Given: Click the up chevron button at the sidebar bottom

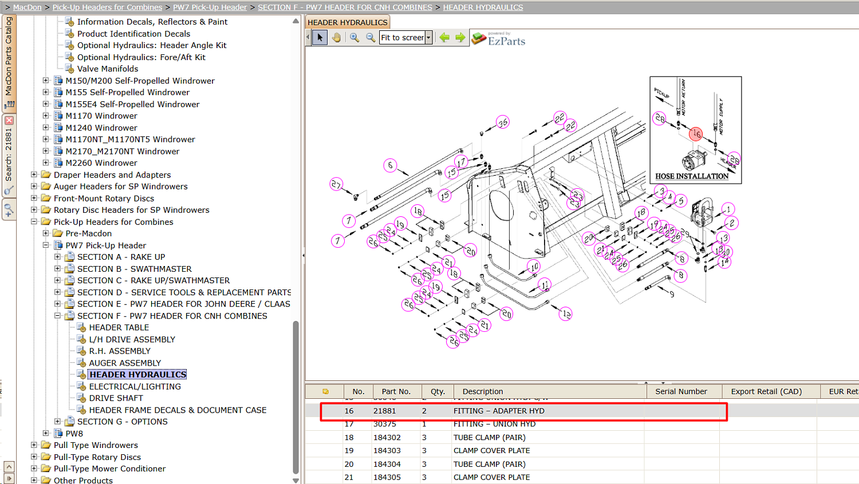Looking at the screenshot, I should point(9,467).
